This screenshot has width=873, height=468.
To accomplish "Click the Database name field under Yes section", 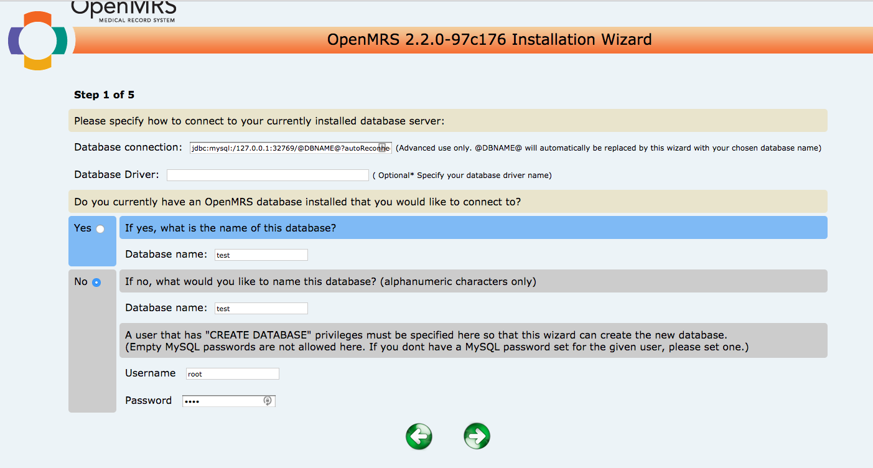I will click(x=261, y=255).
